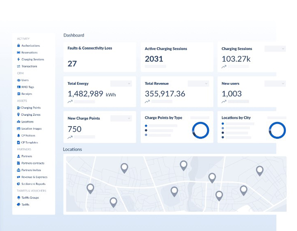Open the New Charge Points period dropdown

121,119
